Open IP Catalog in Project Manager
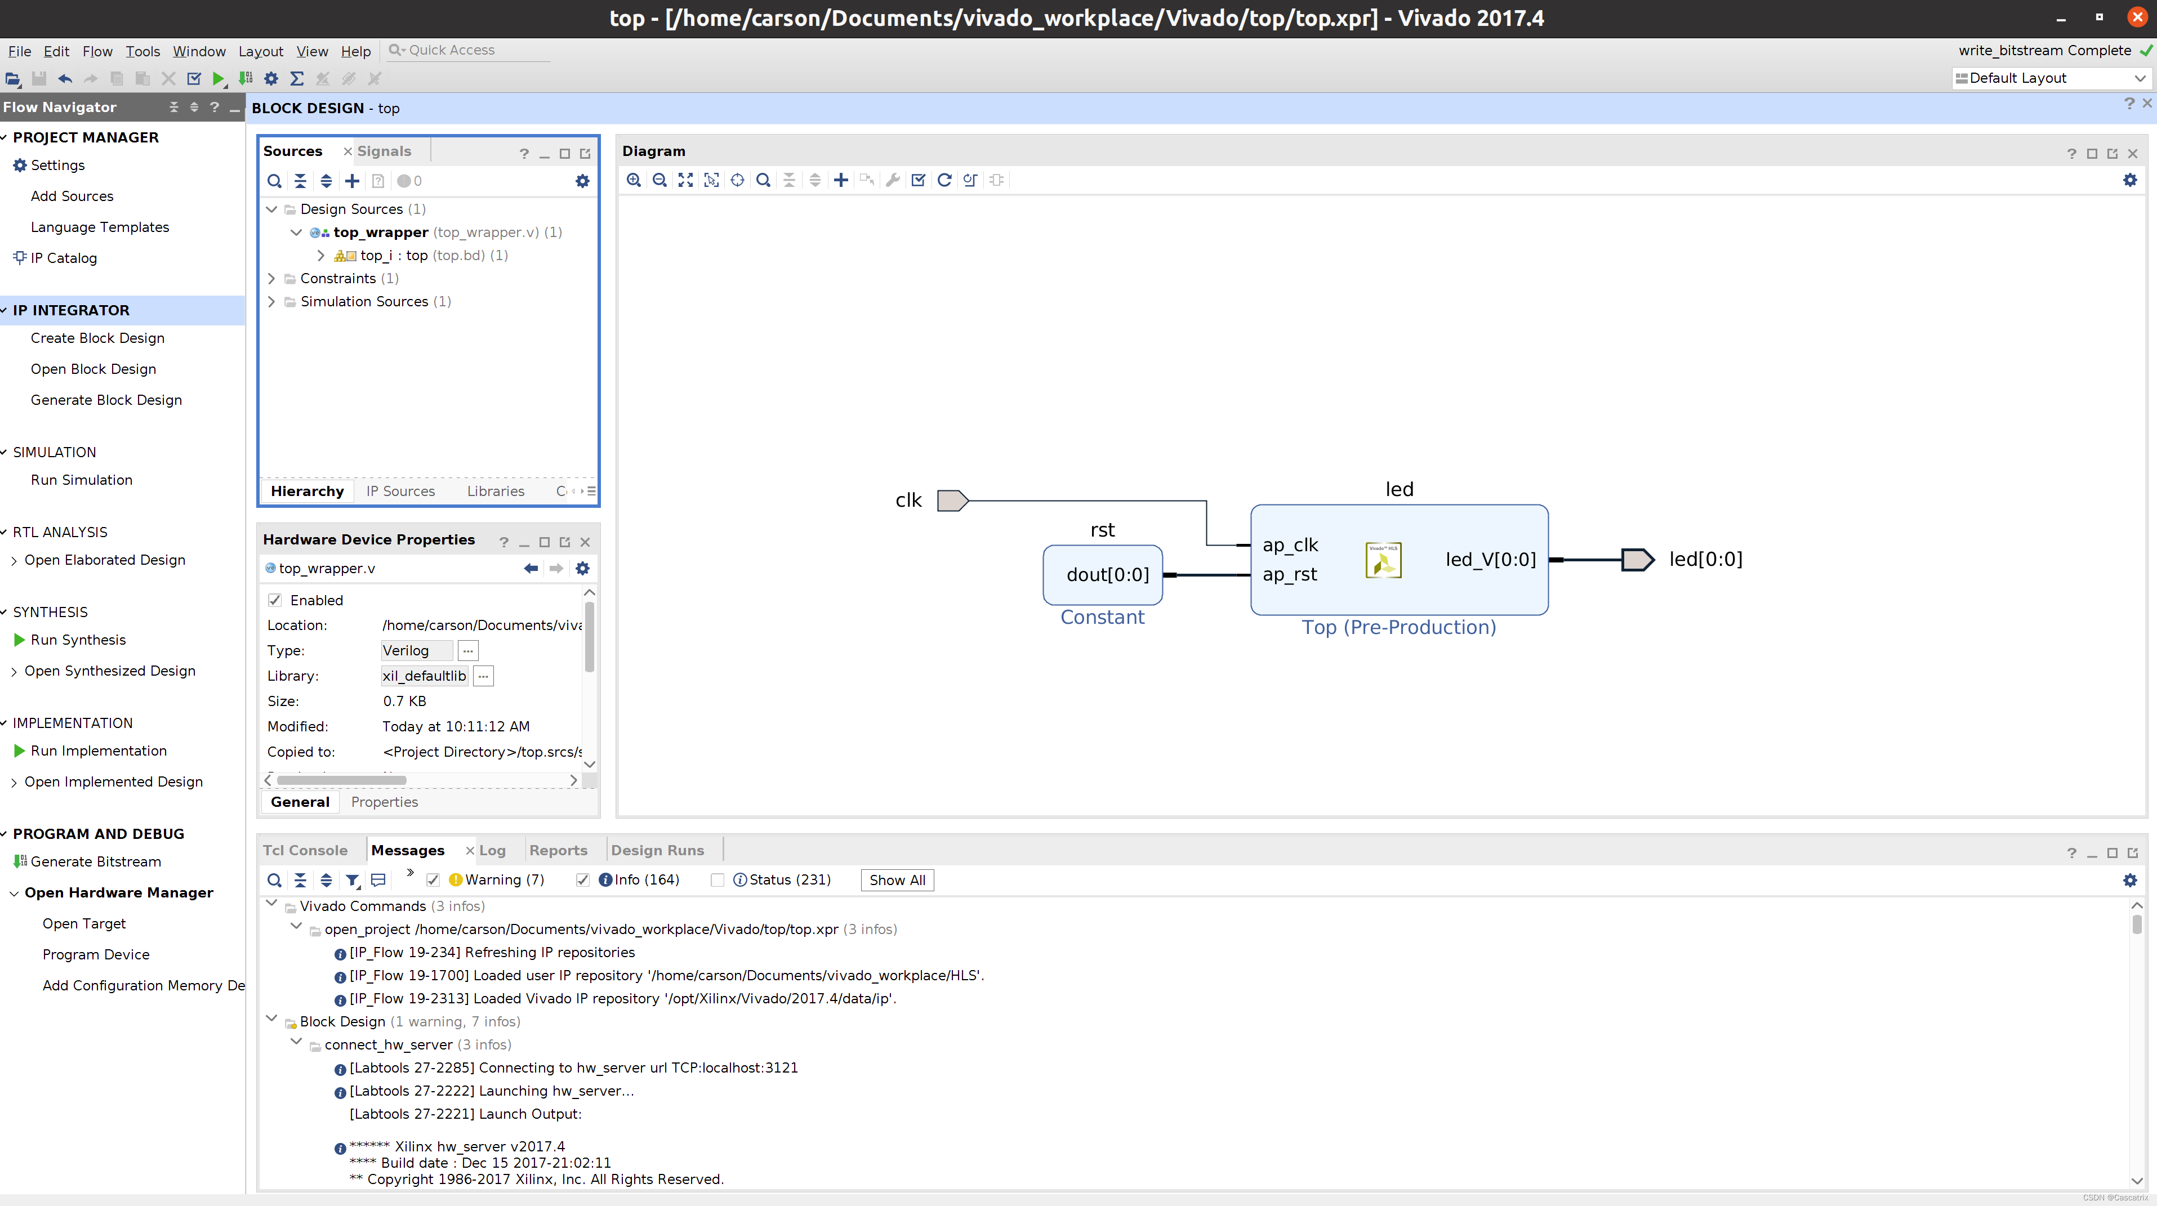The width and height of the screenshot is (2157, 1206). coord(64,258)
